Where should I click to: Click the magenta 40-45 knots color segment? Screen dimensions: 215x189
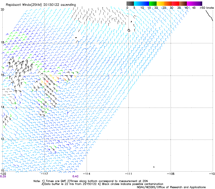(191, 3)
